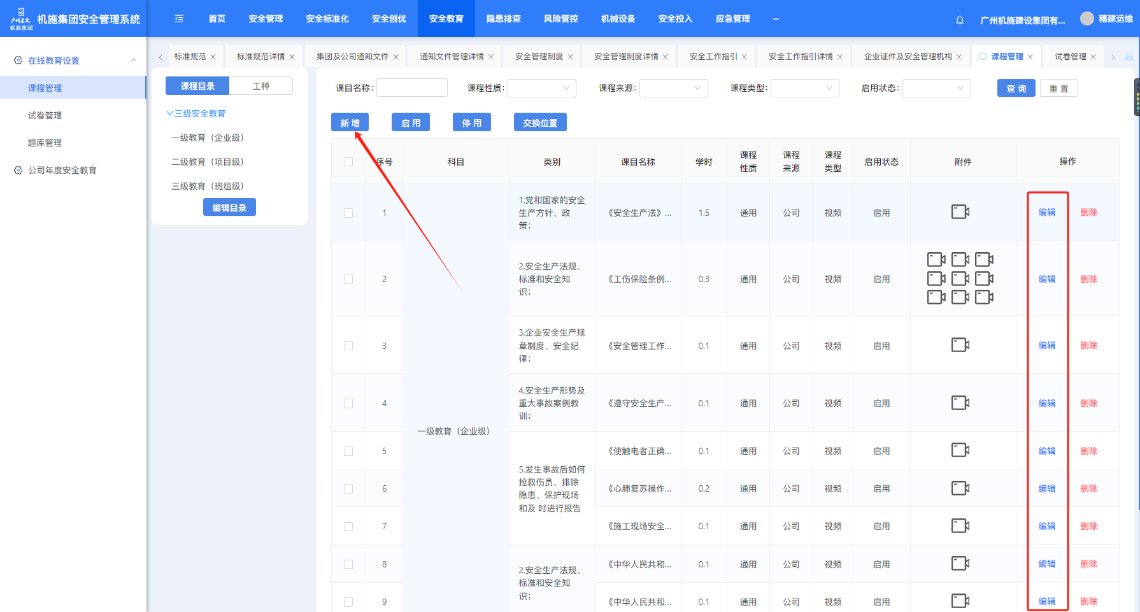Image resolution: width=1140 pixels, height=612 pixels.
Task: Click 删除 link for row 2
Action: click(1088, 279)
